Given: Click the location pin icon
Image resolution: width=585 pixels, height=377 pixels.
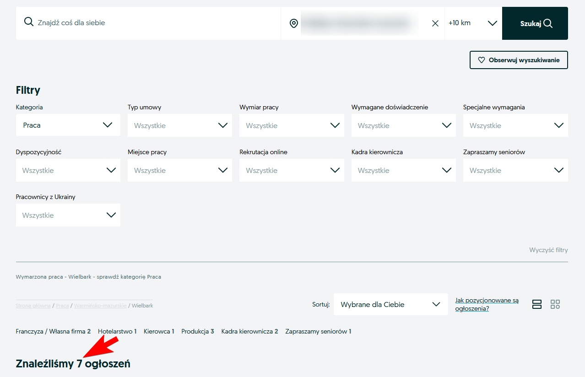Looking at the screenshot, I should (294, 23).
